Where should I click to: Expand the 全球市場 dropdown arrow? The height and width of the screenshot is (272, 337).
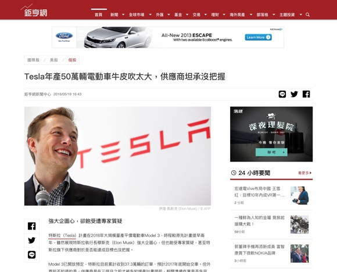(x=150, y=15)
